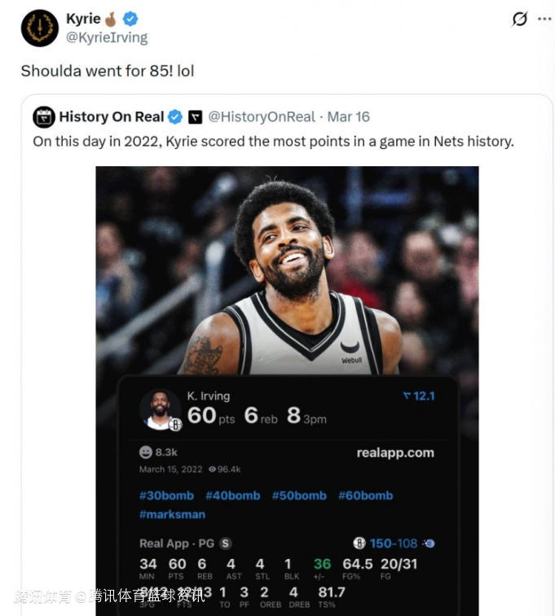Click the smiley reaction 8.3k icon
This screenshot has height=616, width=555.
[146, 451]
